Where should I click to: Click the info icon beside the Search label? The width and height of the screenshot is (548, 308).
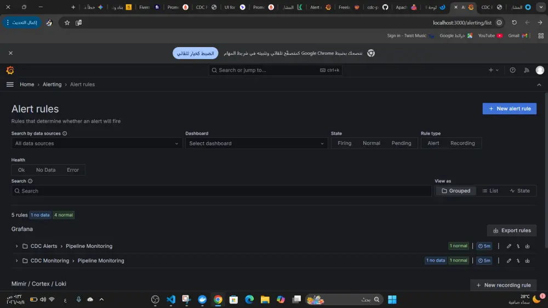tap(30, 181)
